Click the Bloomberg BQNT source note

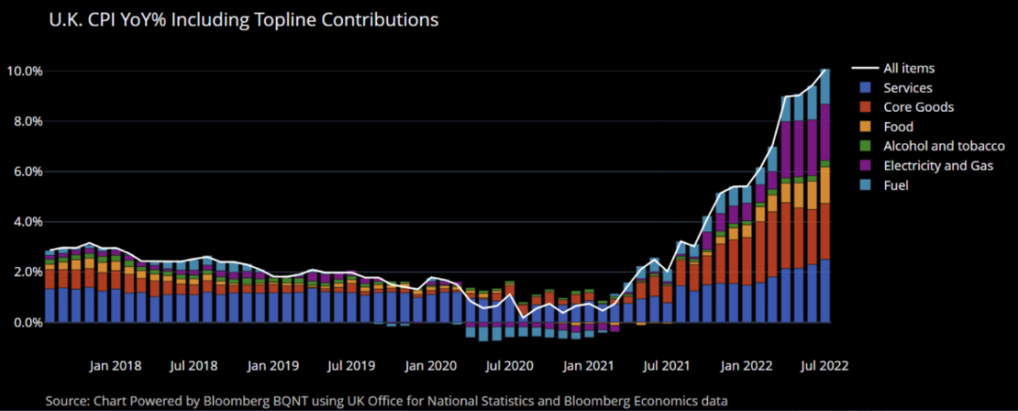[x=386, y=402]
